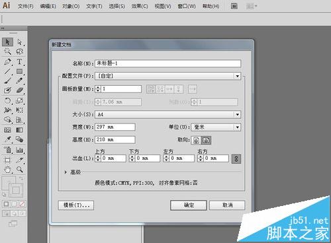Select the Line Segment tool
The image size is (331, 243).
point(7,71)
